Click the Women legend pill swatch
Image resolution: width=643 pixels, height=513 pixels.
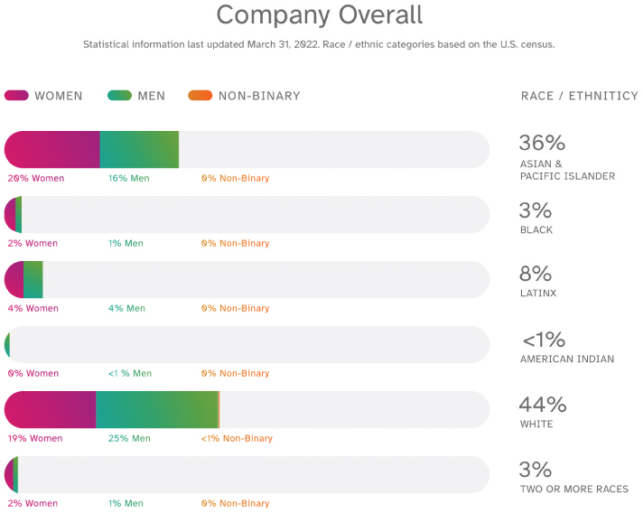16,96
